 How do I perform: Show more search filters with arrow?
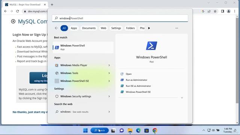coord(149,28)
